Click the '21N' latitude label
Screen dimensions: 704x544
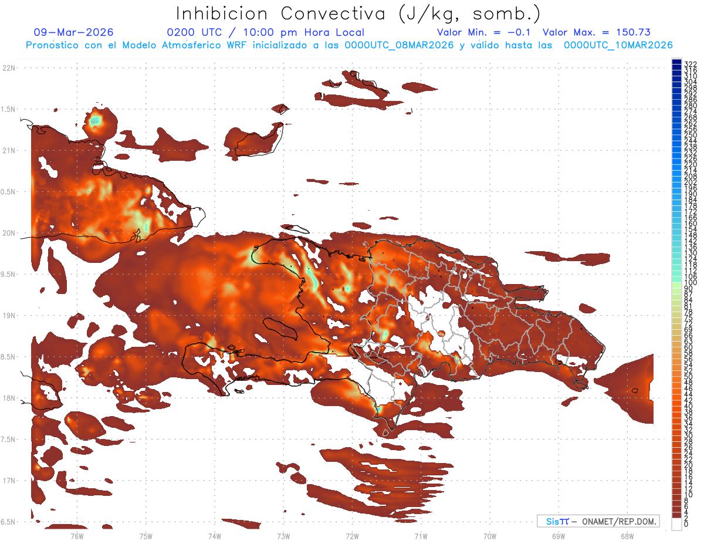[9, 151]
